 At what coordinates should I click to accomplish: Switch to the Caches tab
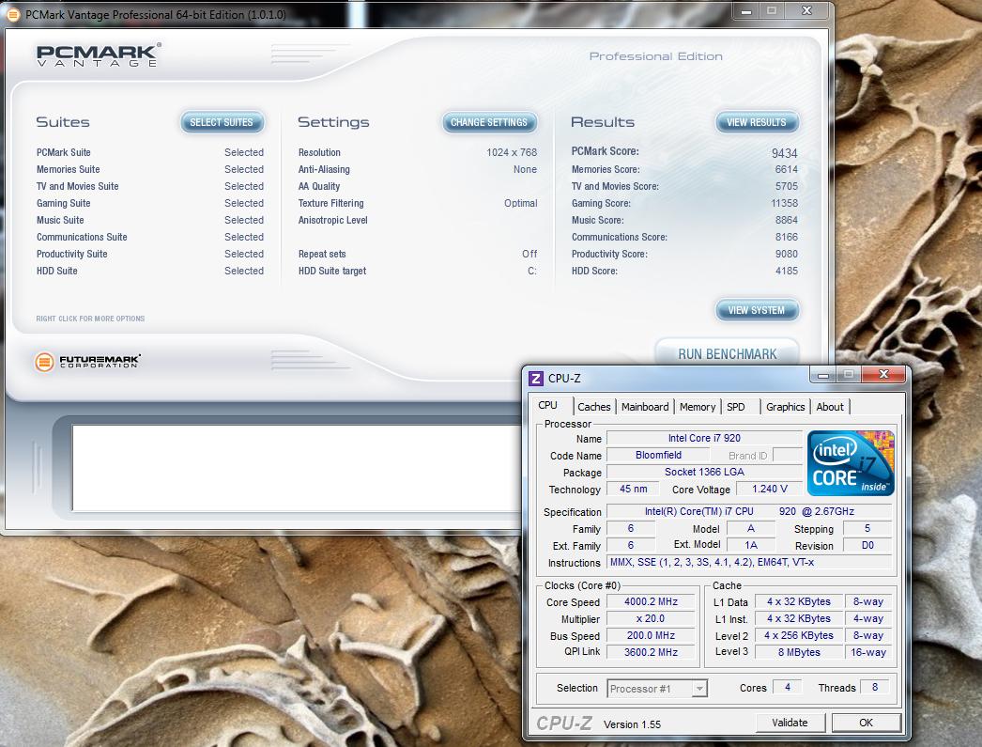(593, 407)
